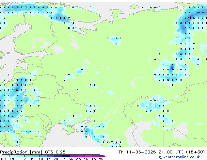Click the 1–2 mm legend color swatch

tap(21, 156)
